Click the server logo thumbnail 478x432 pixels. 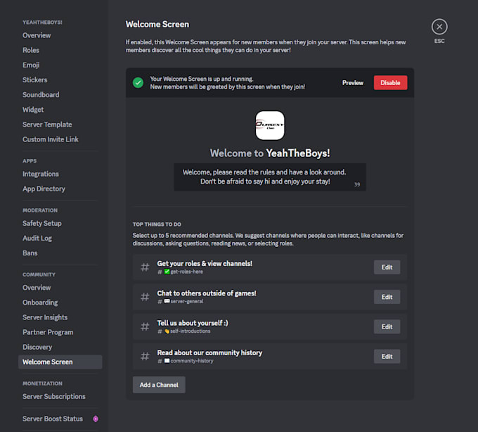270,125
